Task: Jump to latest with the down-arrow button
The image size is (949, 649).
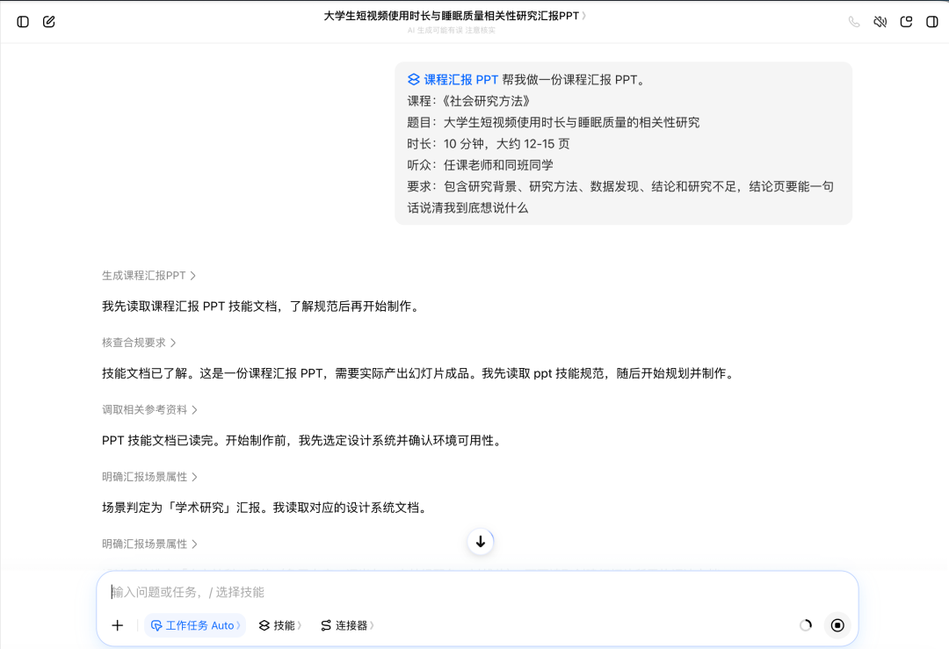Action: click(481, 541)
